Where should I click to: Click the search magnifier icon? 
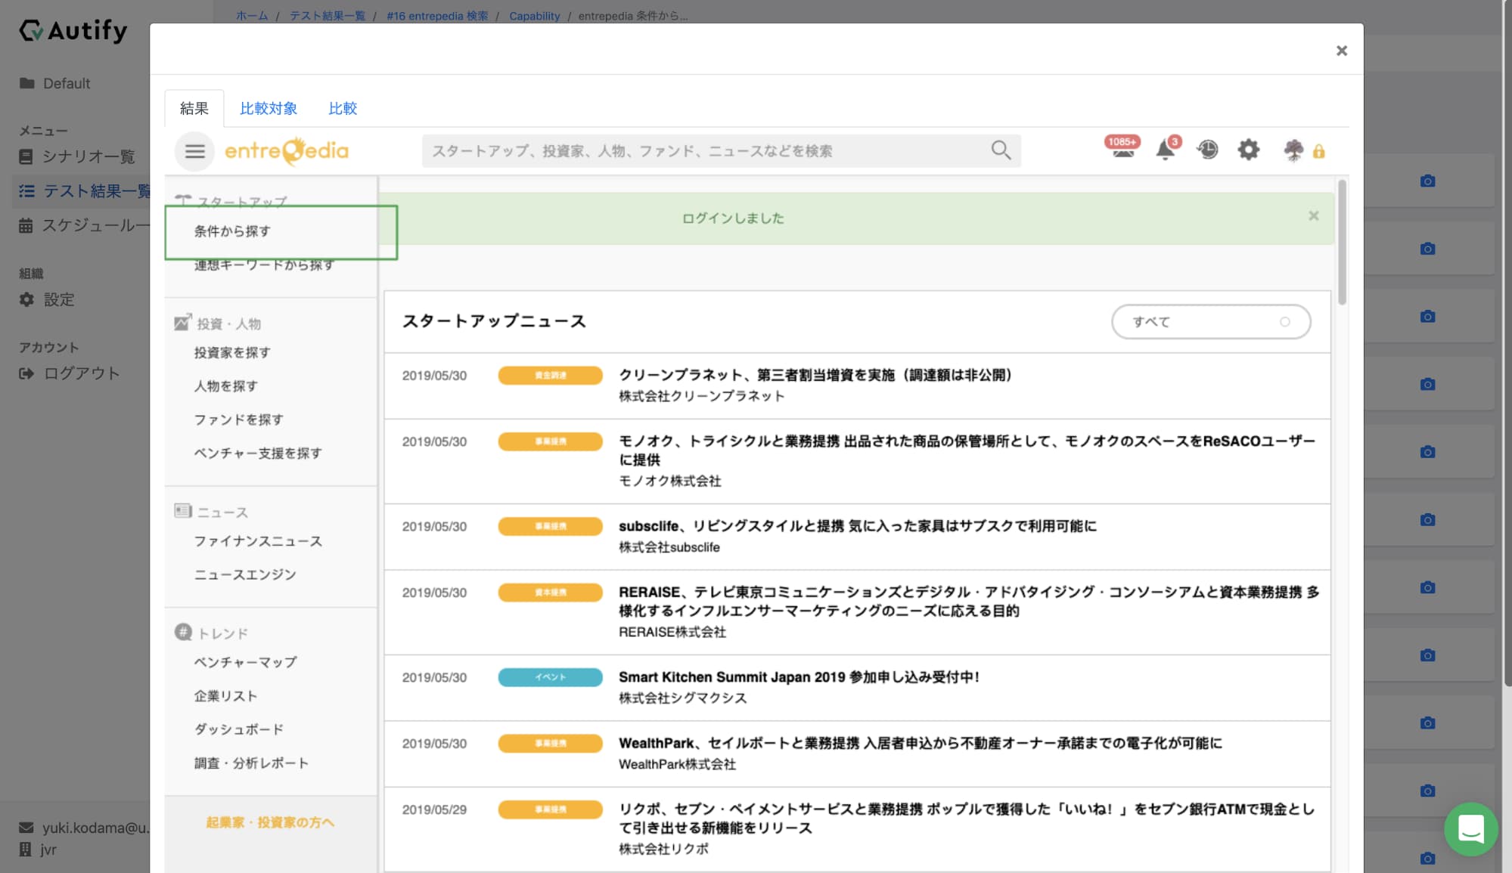pyautogui.click(x=1001, y=150)
